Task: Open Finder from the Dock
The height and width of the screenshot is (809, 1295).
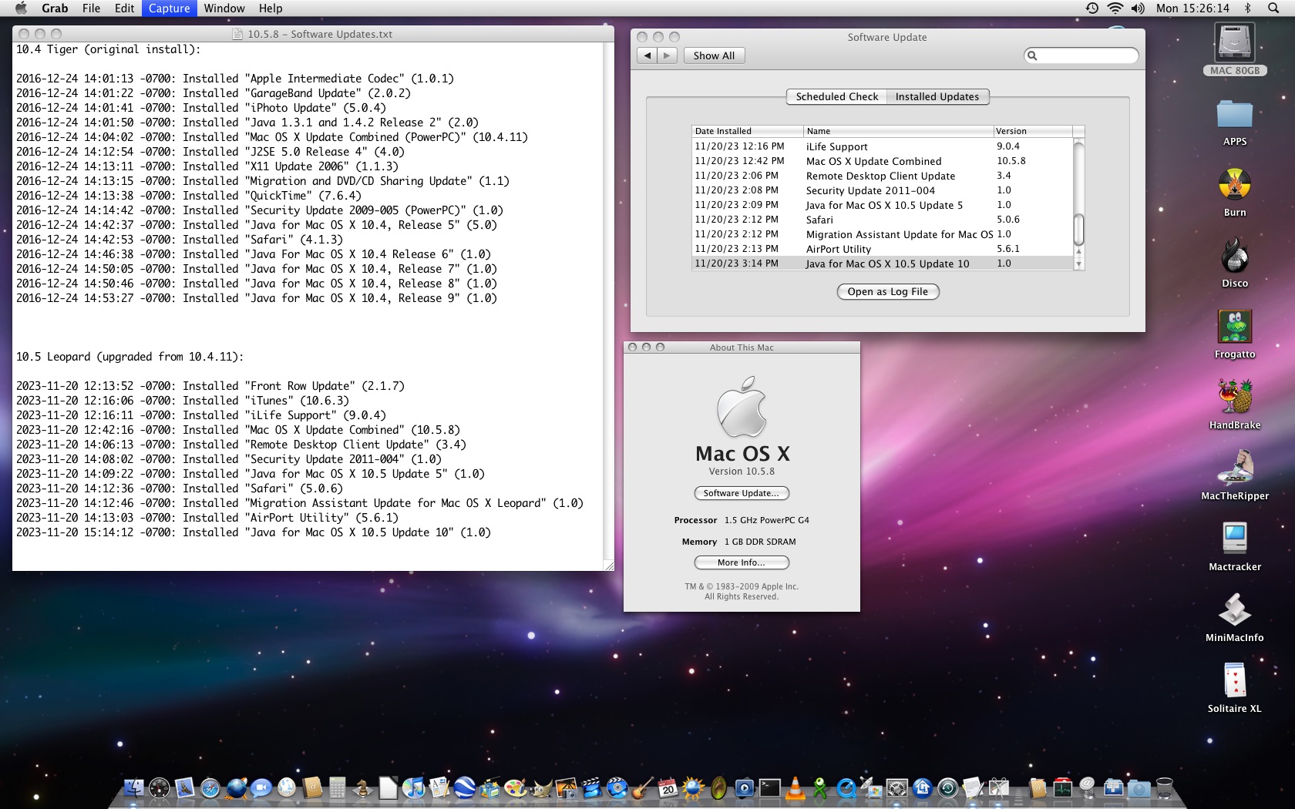Action: click(133, 788)
